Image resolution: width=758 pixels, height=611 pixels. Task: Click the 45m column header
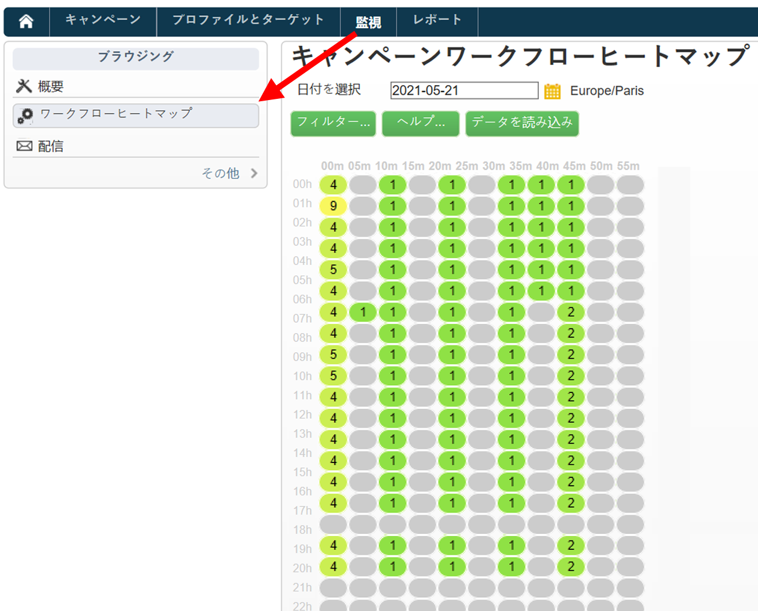point(574,166)
